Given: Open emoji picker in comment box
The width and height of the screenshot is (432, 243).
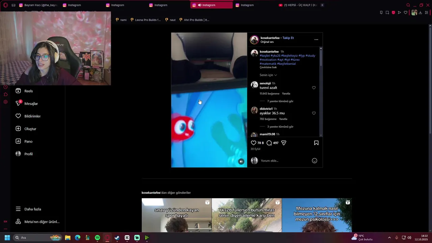Looking at the screenshot, I should pyautogui.click(x=314, y=161).
